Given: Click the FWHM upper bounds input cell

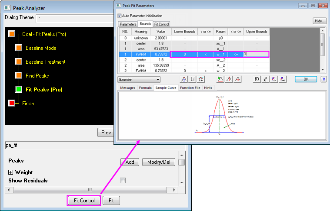Looking at the screenshot, I should 256,54.
